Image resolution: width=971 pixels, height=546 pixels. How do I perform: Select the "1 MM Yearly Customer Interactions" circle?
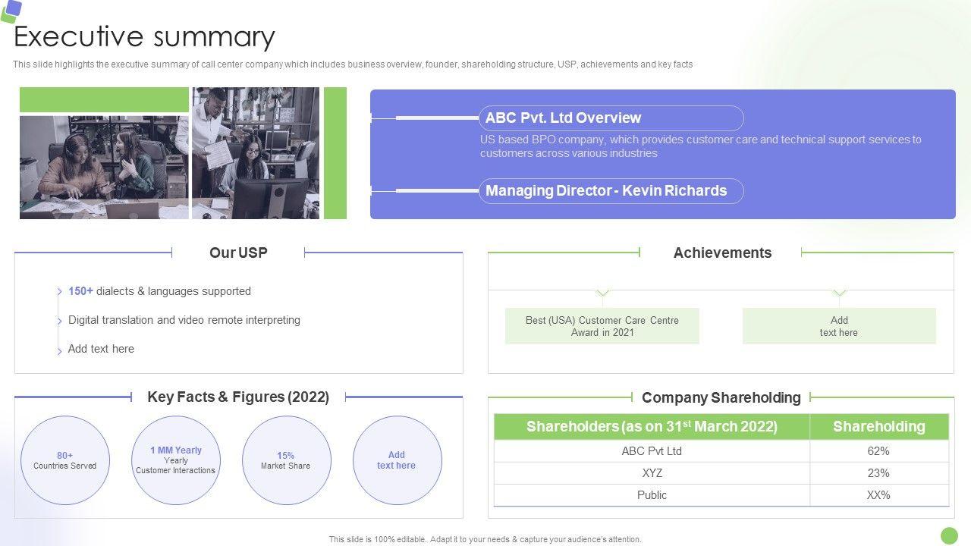click(x=176, y=460)
